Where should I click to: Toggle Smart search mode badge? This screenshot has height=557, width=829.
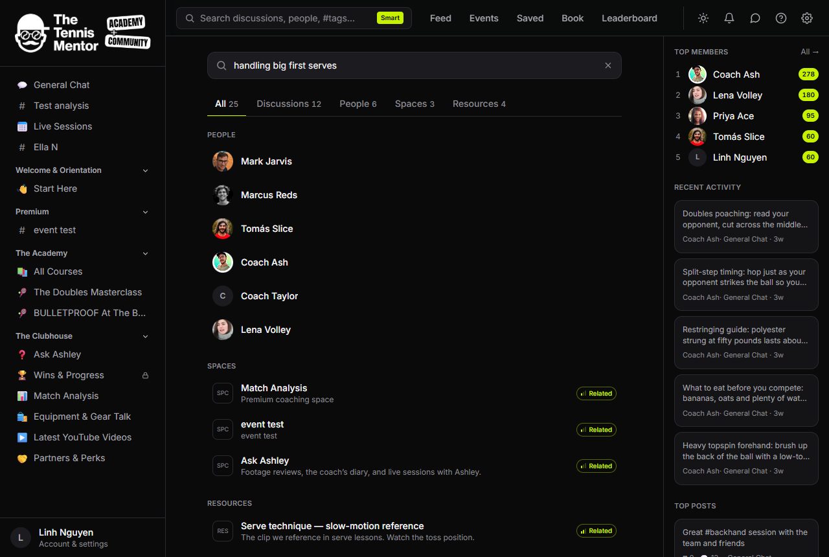click(390, 18)
